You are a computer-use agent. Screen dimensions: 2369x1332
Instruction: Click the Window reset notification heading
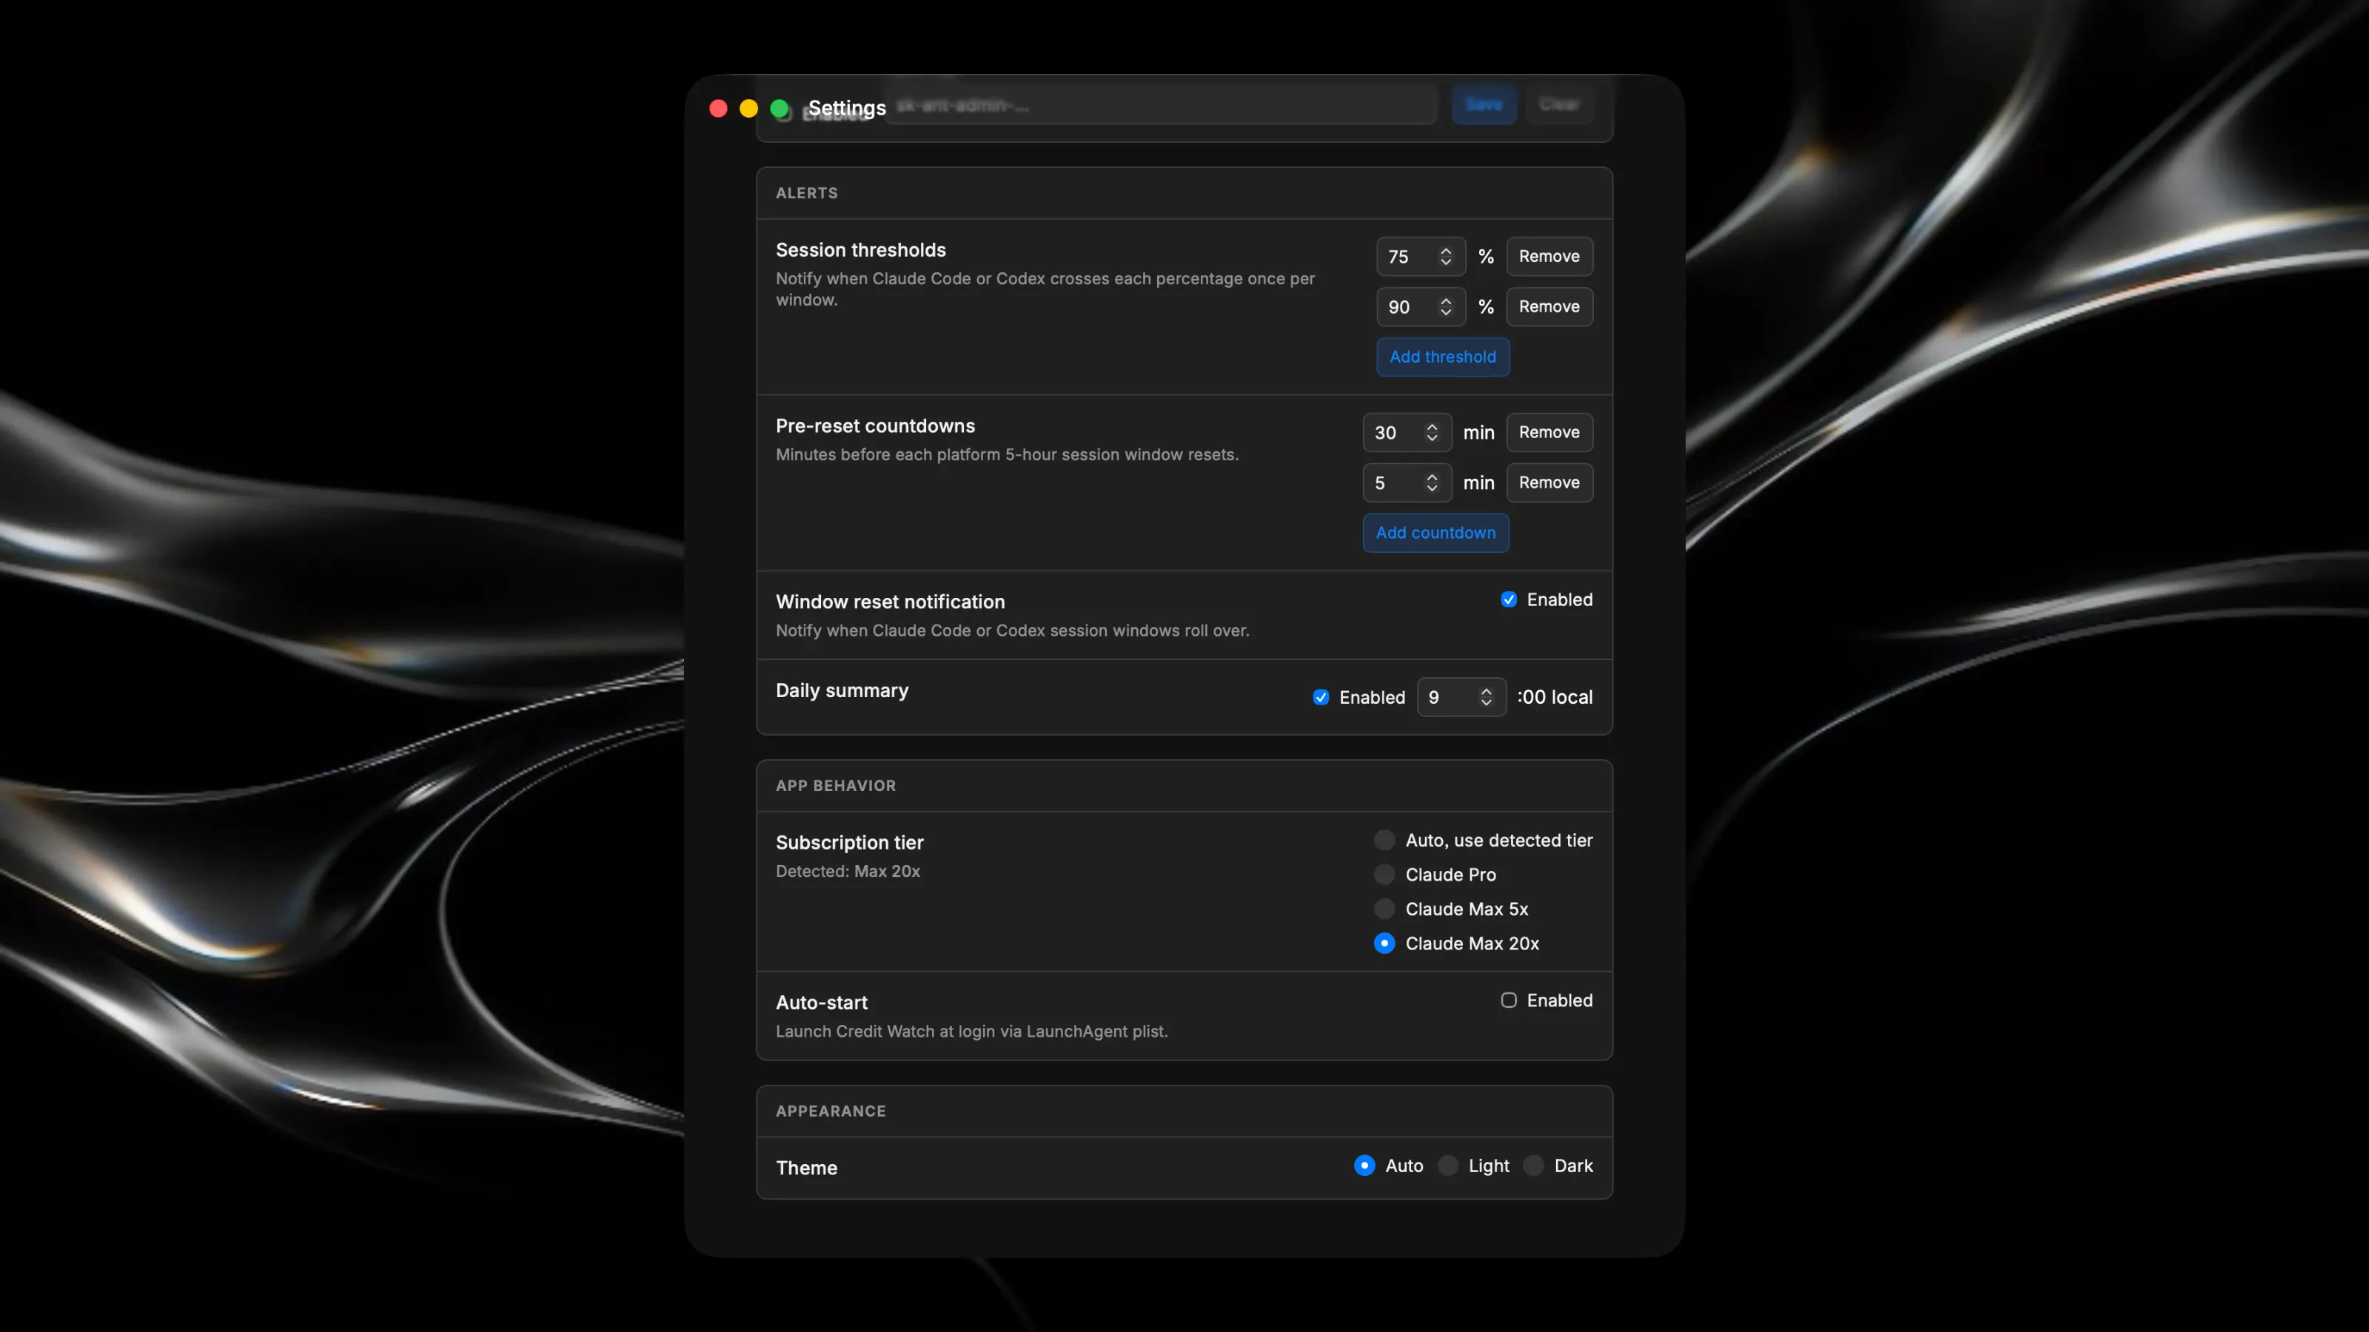coord(889,602)
